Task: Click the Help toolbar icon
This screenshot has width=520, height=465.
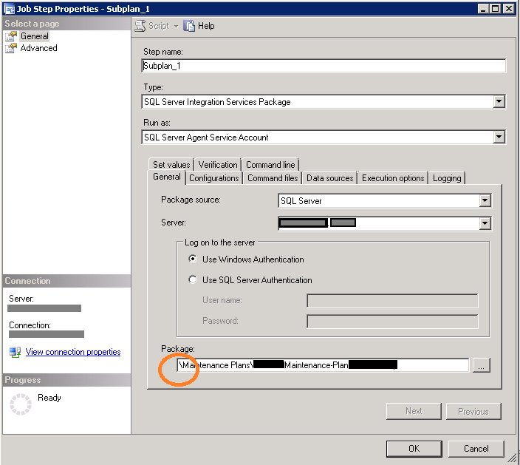Action: 189,26
